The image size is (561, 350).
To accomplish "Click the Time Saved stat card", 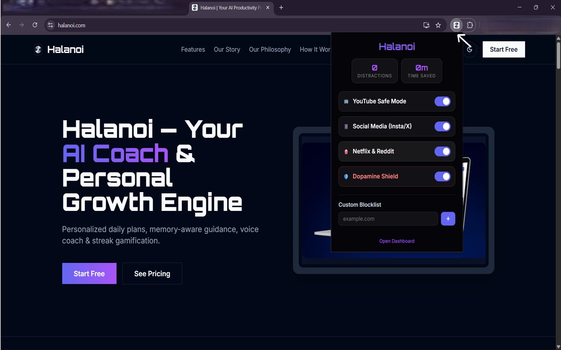I will click(422, 71).
